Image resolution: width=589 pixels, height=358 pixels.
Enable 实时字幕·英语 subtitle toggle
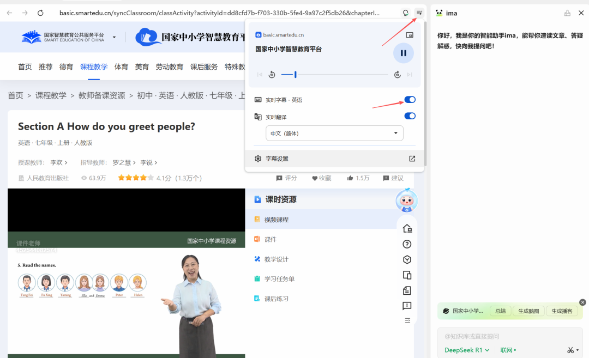(x=410, y=99)
